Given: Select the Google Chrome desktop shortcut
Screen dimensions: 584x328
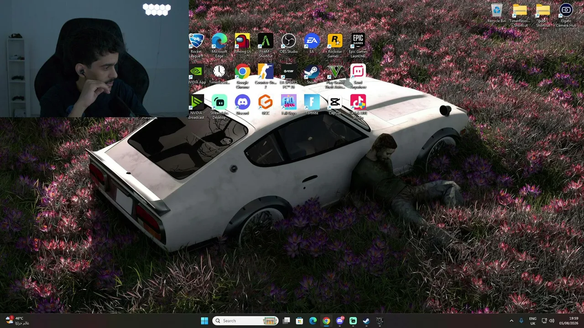Looking at the screenshot, I should pyautogui.click(x=242, y=76).
